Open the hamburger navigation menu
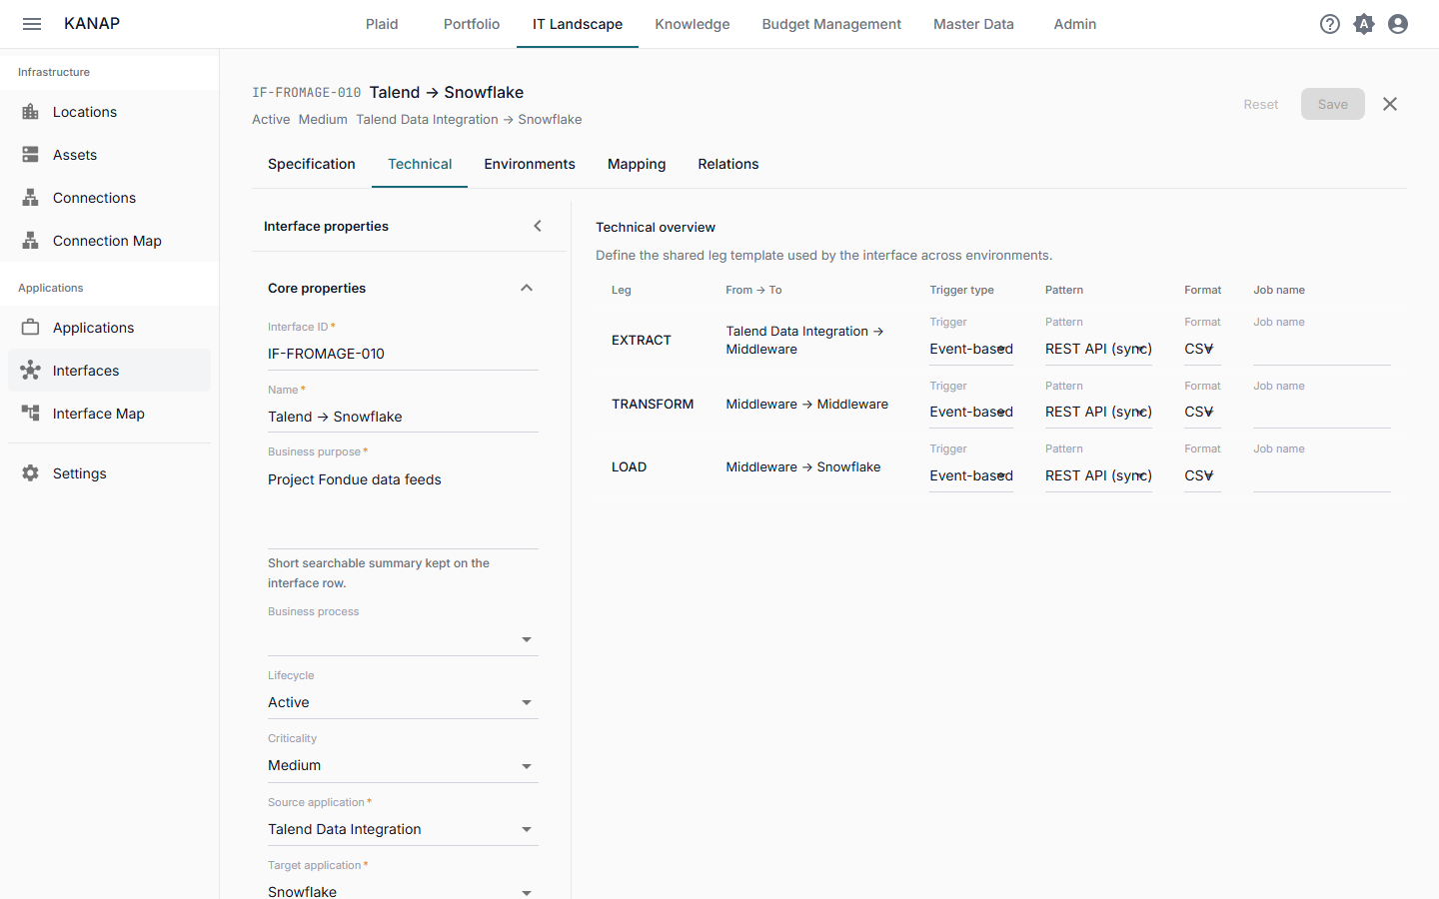 tap(32, 24)
